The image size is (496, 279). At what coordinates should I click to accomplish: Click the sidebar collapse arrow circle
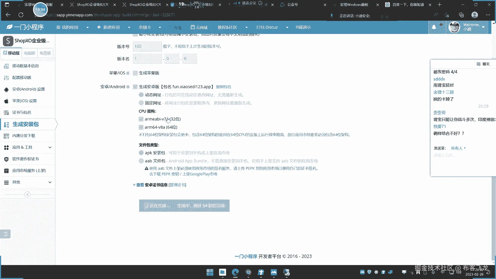click(x=27, y=195)
